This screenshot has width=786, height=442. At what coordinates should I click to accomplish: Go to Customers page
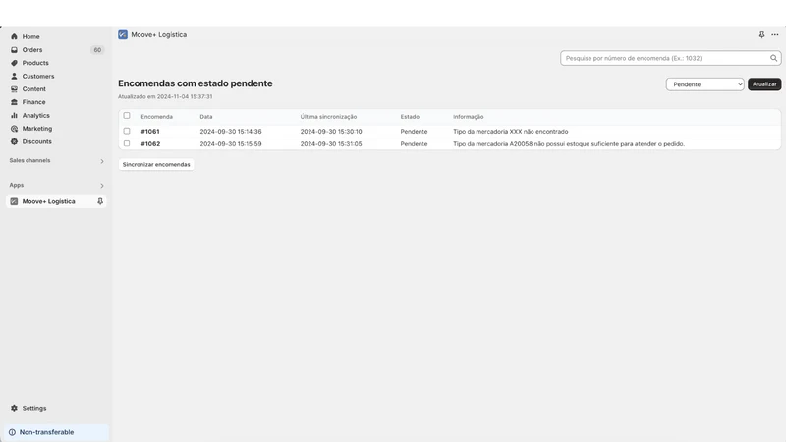(38, 76)
